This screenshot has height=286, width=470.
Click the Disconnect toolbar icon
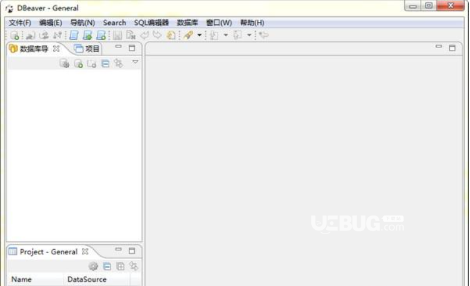[x=57, y=35]
